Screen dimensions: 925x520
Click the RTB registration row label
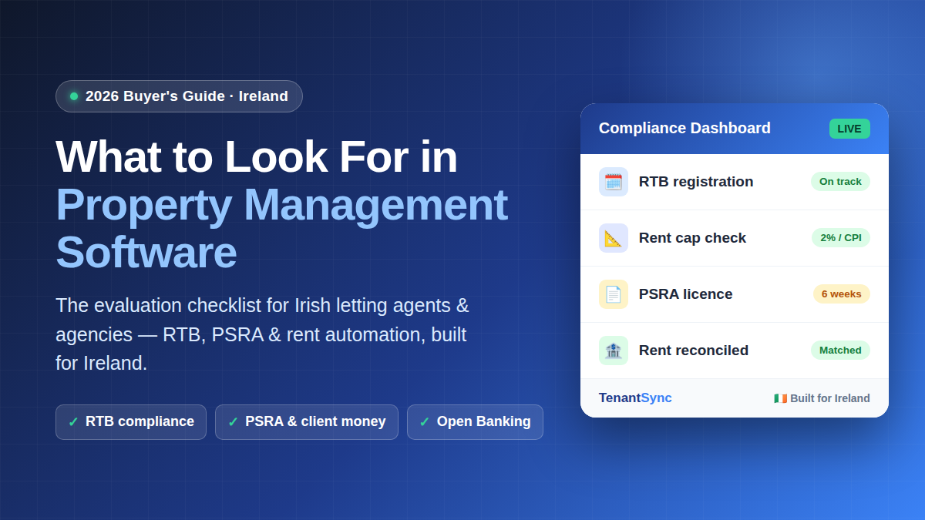(x=696, y=182)
